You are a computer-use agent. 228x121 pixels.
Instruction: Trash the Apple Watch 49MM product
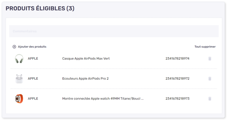pos(210,99)
